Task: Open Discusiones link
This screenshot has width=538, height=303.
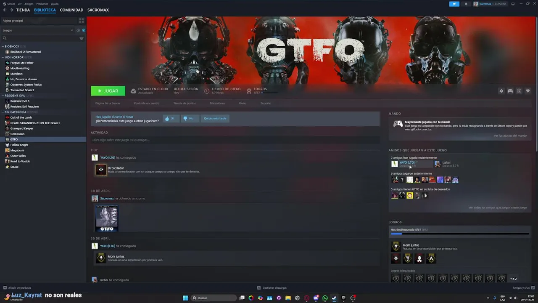Action: tap(217, 103)
